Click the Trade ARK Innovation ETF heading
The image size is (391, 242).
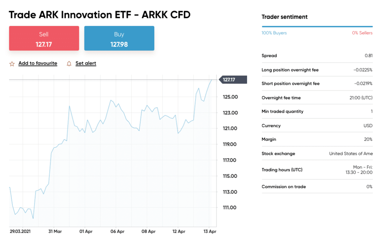[x=99, y=15]
